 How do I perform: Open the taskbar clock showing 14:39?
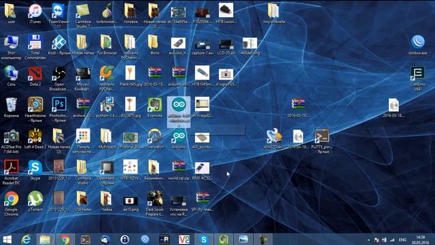click(x=420, y=240)
